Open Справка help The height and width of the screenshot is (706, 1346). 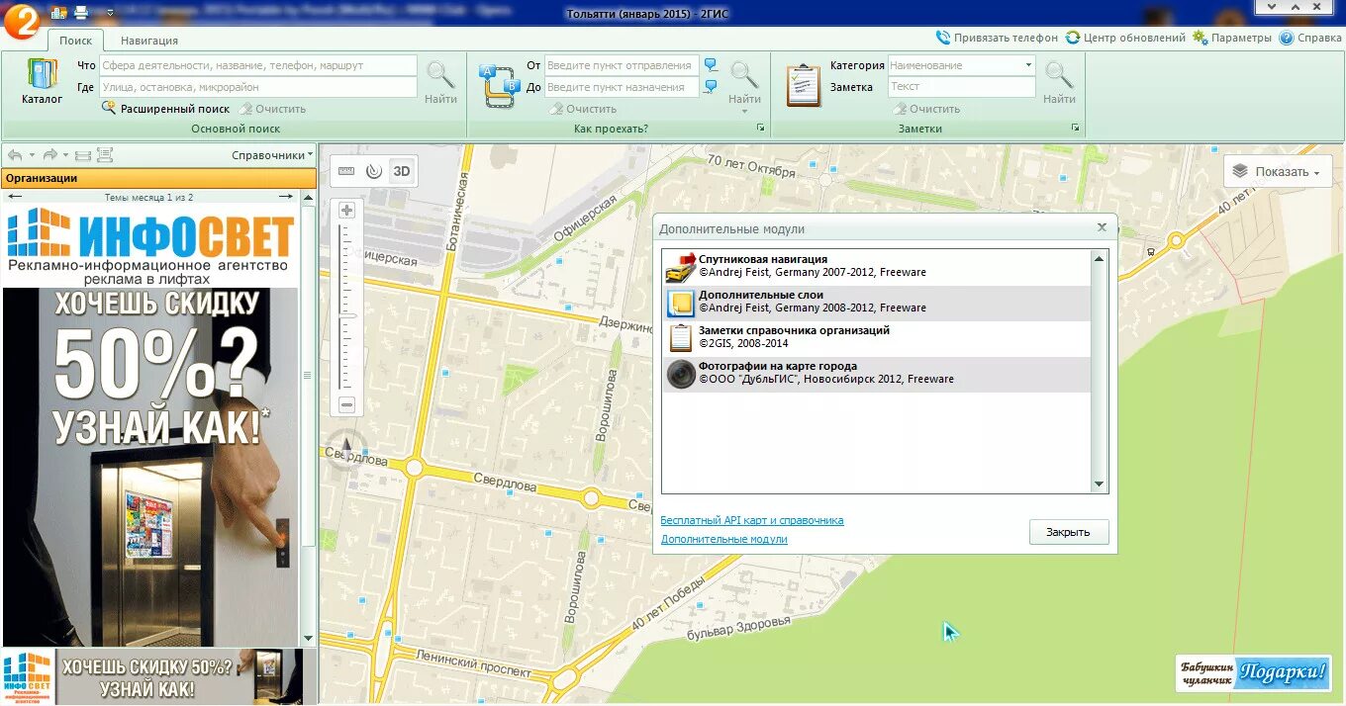click(1310, 38)
